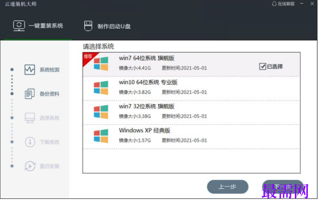The image size is (318, 207).
Task: Toggle the 已选择 checkbox for win7 64位
Action: point(263,66)
